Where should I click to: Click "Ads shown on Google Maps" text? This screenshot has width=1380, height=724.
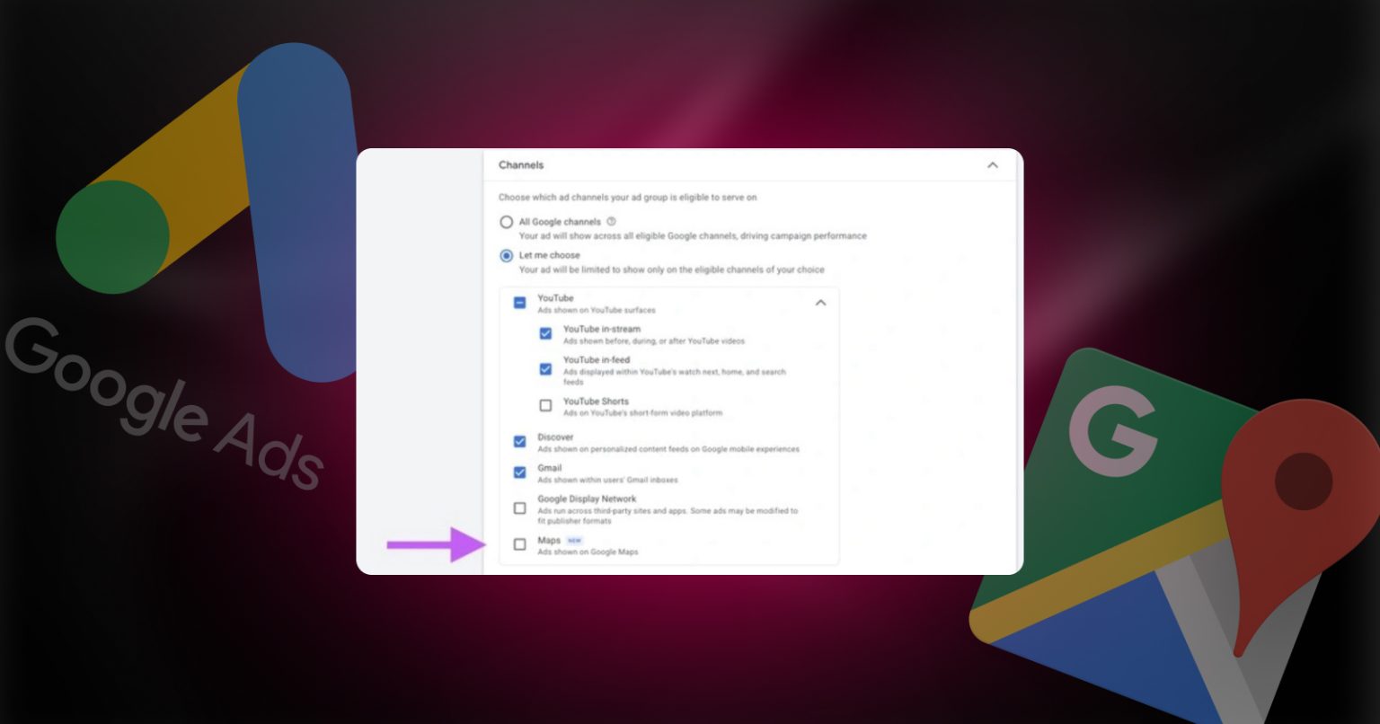coord(588,552)
